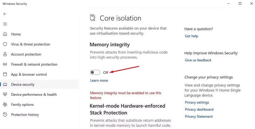Click the Home house icon
The width and height of the screenshot is (255, 129).
[x=5, y=34]
